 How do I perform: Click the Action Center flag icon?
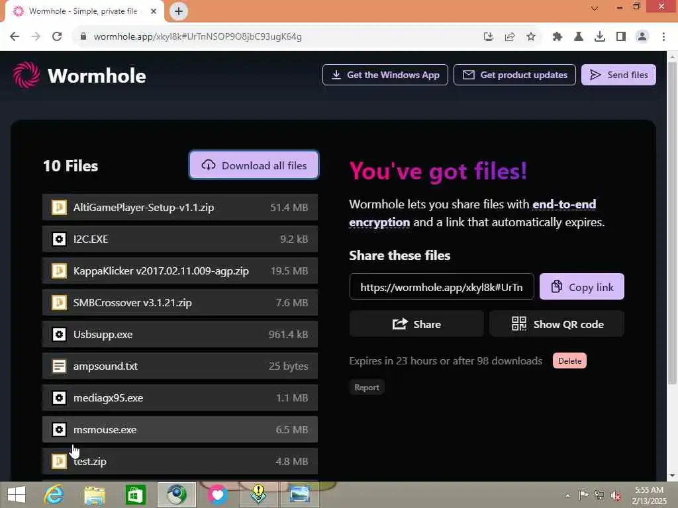[x=583, y=495]
